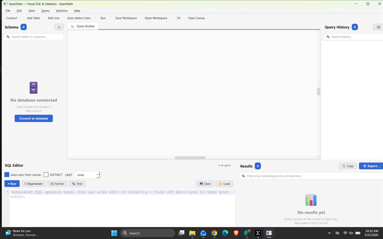Click the Export results button
Screen dimensions: 383x239
(371, 166)
